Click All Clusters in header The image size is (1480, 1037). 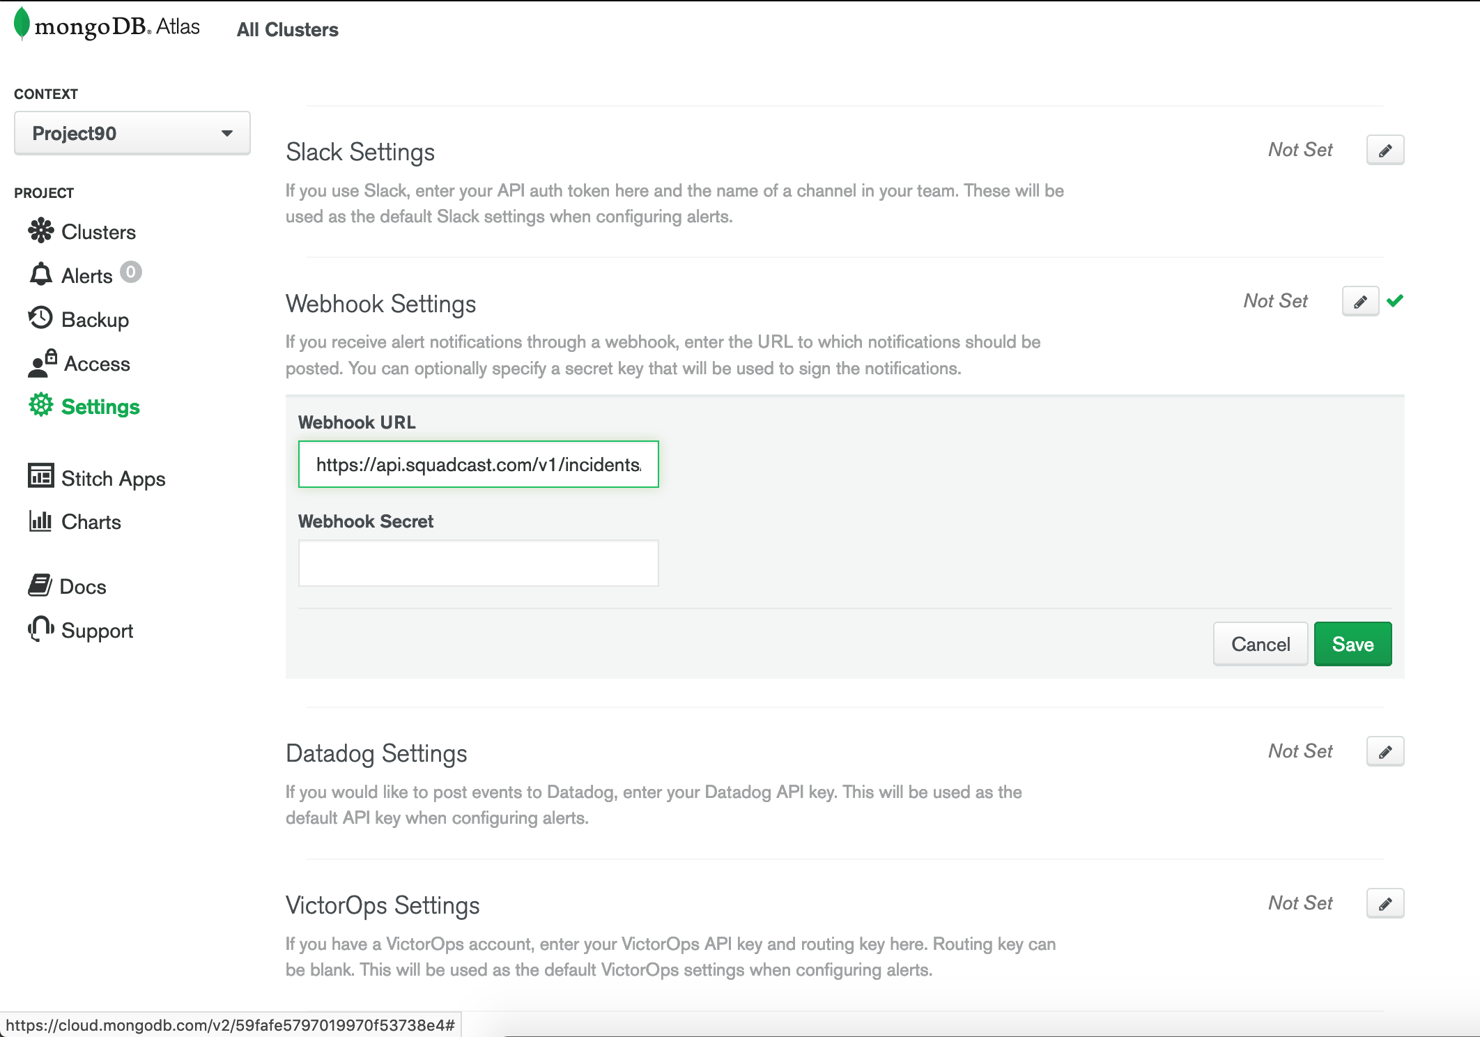point(287,30)
